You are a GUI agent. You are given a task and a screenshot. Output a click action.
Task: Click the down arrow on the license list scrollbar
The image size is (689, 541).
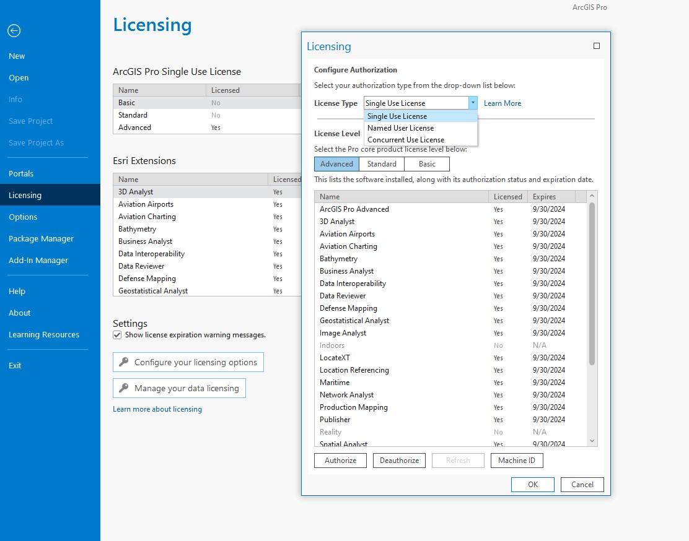pyautogui.click(x=592, y=440)
